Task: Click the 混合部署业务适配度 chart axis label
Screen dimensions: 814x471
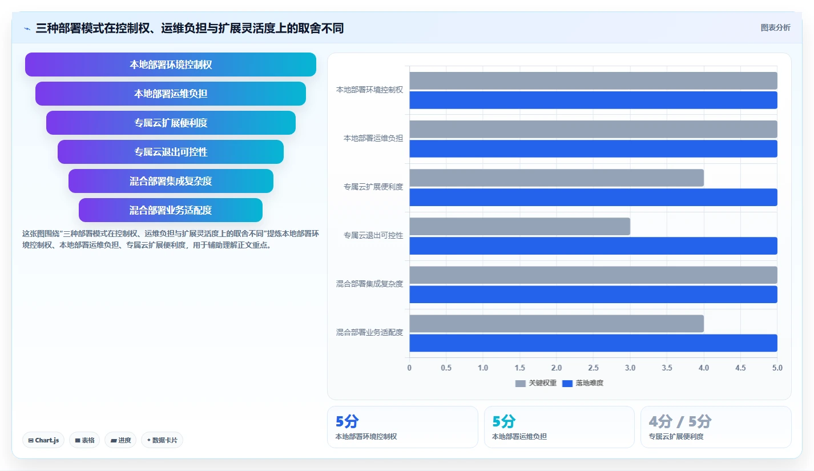Action: click(x=369, y=333)
